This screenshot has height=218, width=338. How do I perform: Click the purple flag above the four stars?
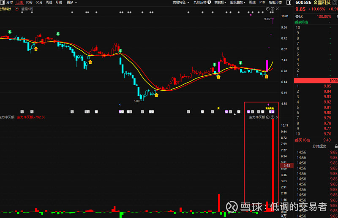tap(268, 105)
